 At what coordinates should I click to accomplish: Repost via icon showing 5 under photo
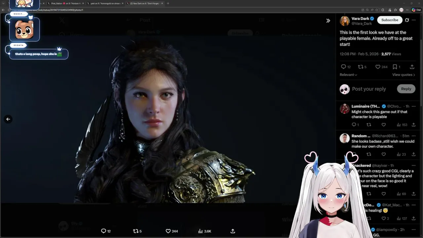click(x=137, y=231)
